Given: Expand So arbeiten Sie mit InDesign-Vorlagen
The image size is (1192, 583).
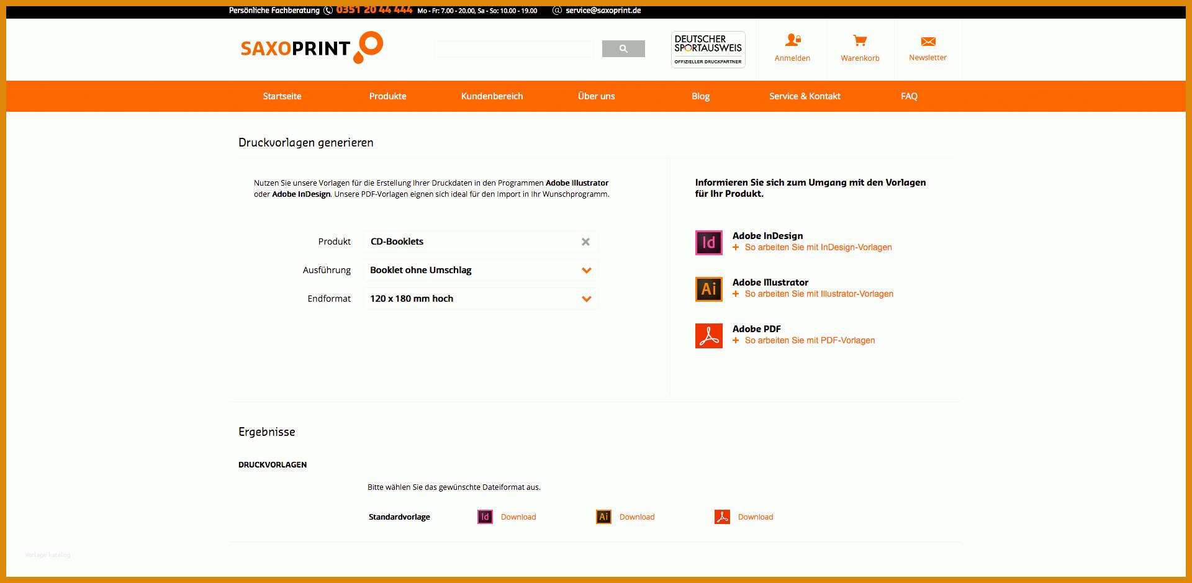Looking at the screenshot, I should 818,247.
